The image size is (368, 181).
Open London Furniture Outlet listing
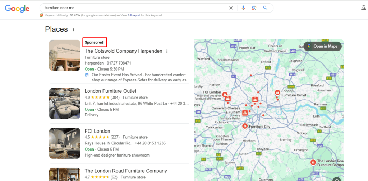[x=111, y=91]
